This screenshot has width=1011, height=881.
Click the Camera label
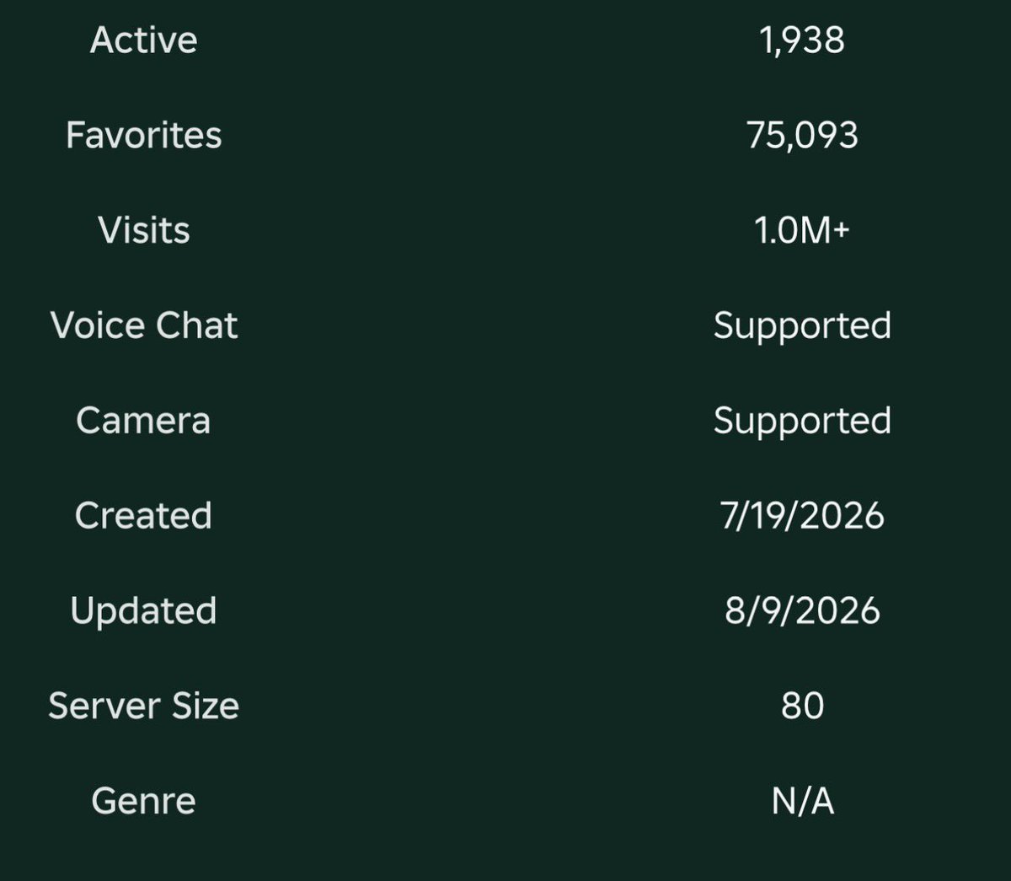point(143,421)
